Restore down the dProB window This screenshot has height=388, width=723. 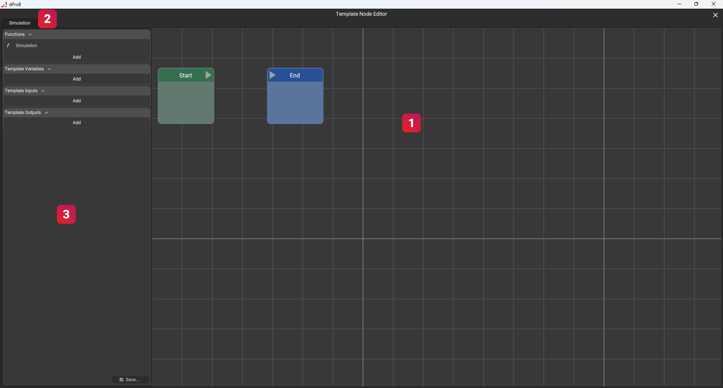(696, 4)
